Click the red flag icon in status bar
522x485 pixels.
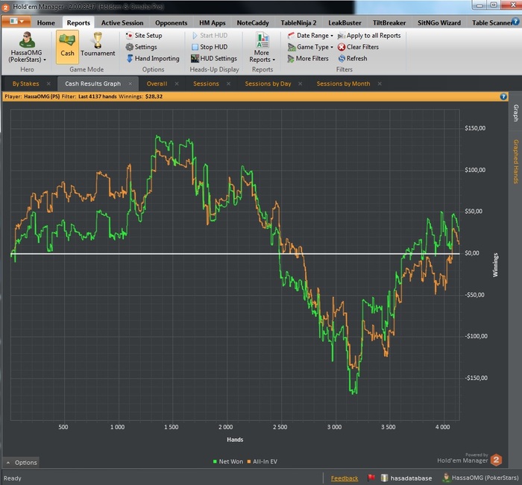[371, 478]
